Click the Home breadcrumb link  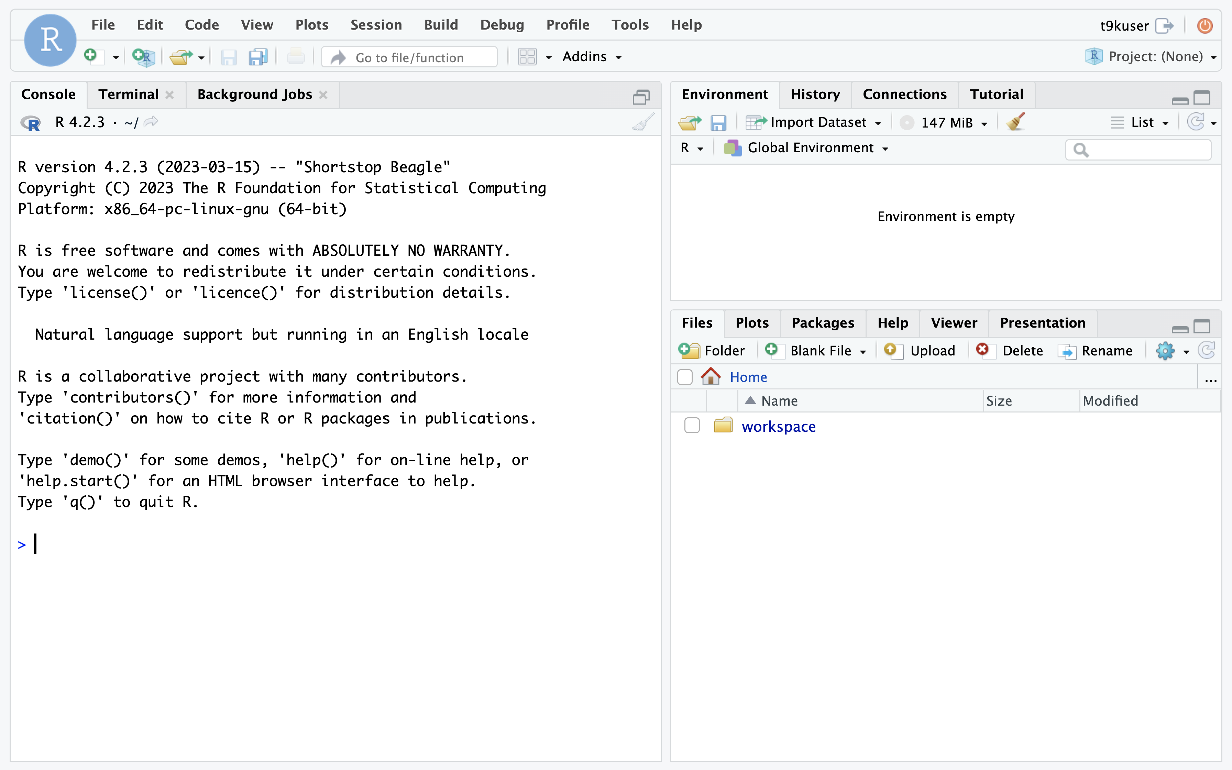pos(748,377)
